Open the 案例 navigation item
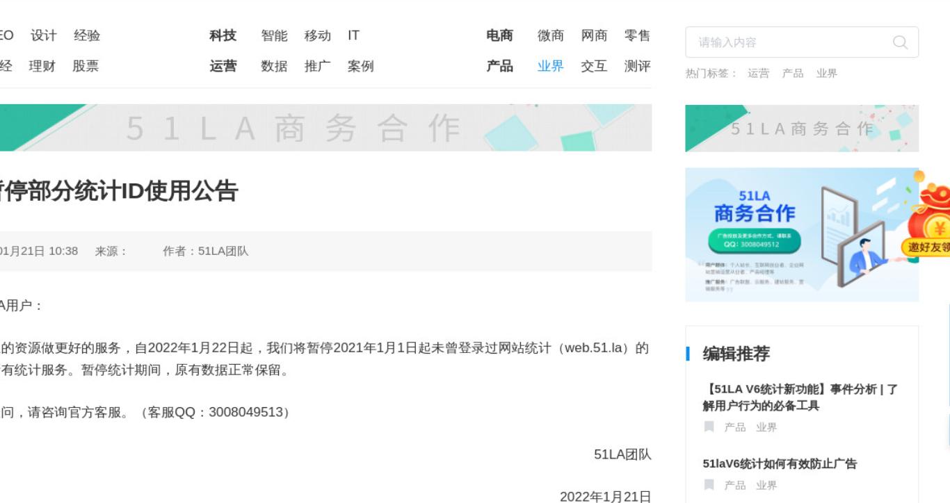This screenshot has height=503, width=950. (x=361, y=66)
